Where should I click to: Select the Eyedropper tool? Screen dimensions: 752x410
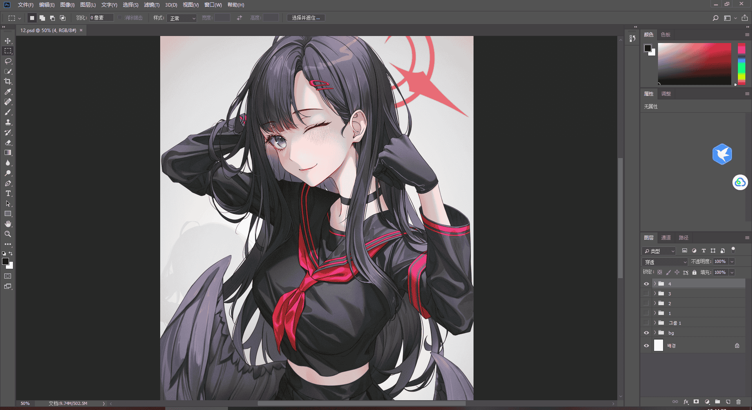tap(8, 92)
